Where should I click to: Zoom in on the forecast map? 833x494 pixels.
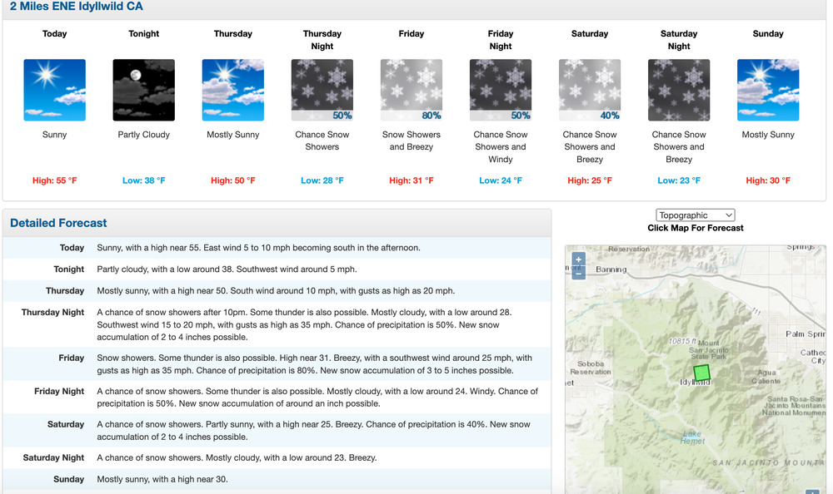(579, 259)
